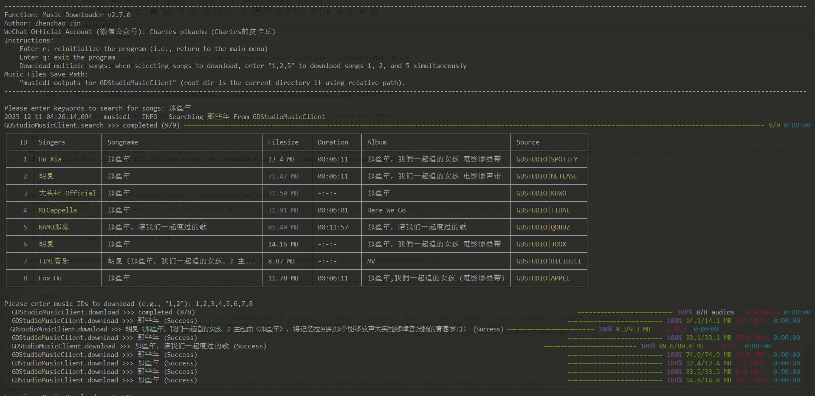Click the Duration column header
The height and width of the screenshot is (396, 815).
tap(333, 142)
